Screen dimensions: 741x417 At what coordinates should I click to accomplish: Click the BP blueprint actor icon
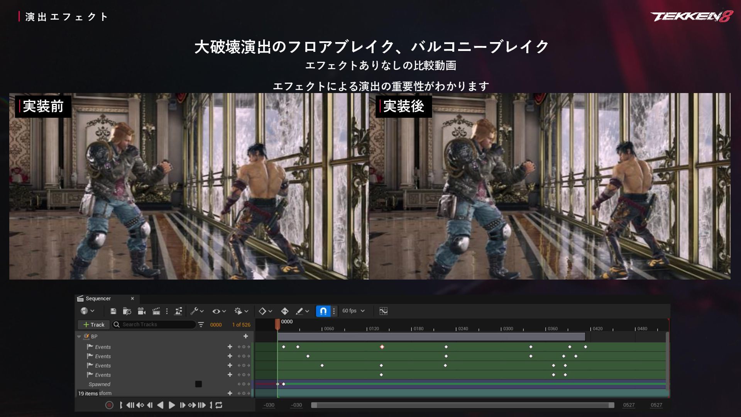86,336
